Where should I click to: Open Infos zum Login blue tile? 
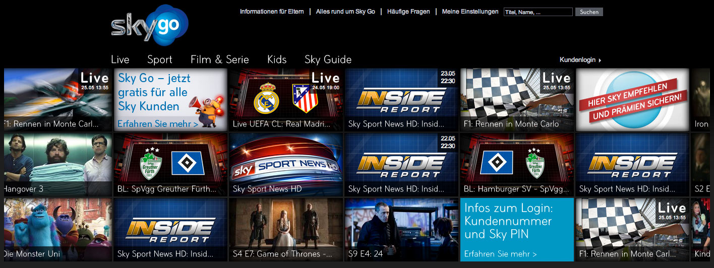[x=517, y=230]
